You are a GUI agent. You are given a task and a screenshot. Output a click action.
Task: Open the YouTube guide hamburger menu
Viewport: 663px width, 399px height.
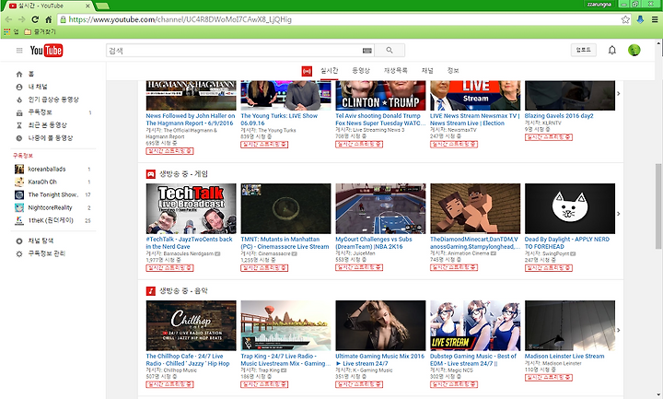pos(19,51)
